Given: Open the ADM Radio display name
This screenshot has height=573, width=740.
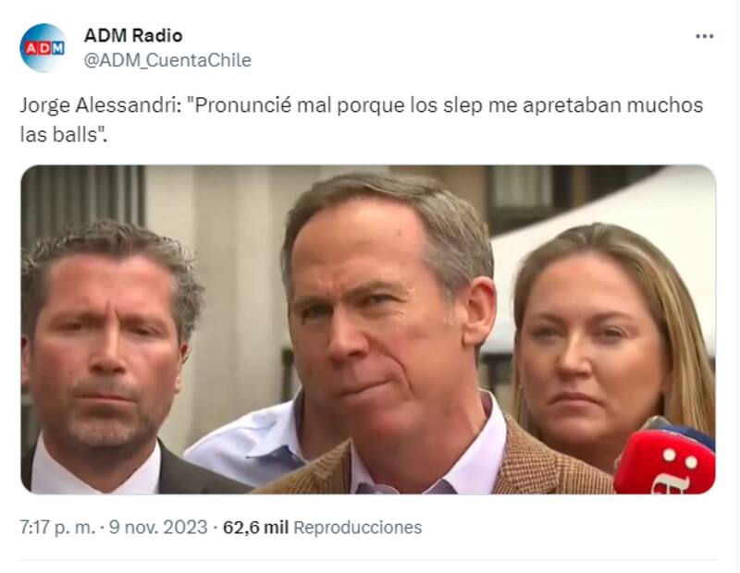Looking at the screenshot, I should coord(133,35).
